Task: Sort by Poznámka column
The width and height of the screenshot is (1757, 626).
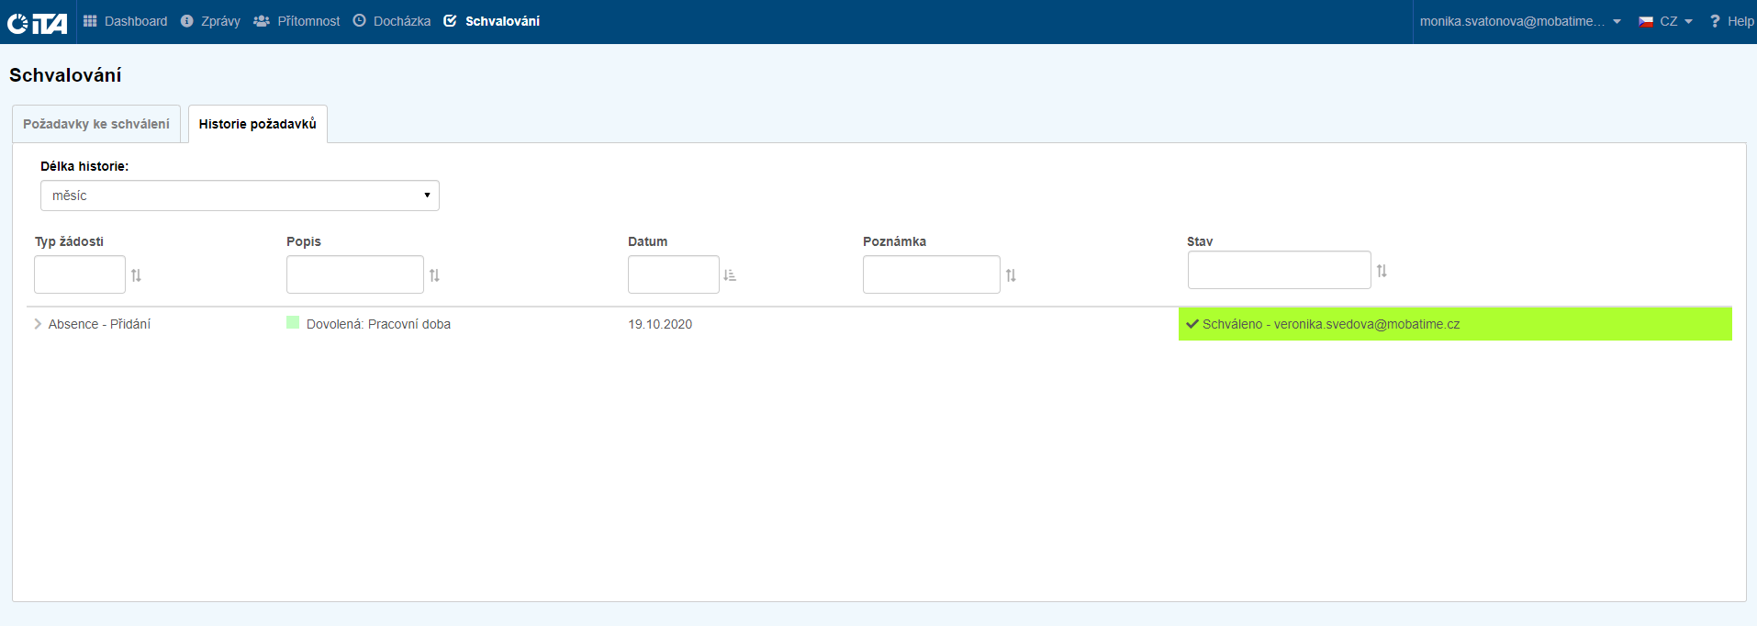Action: [x=1011, y=275]
